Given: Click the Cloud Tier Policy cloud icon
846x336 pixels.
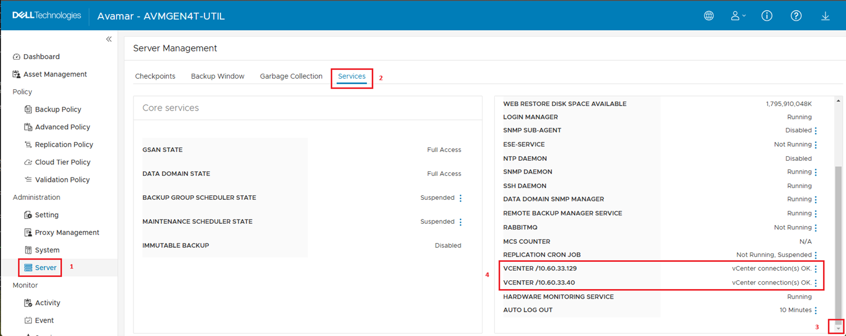Looking at the screenshot, I should tap(28, 162).
